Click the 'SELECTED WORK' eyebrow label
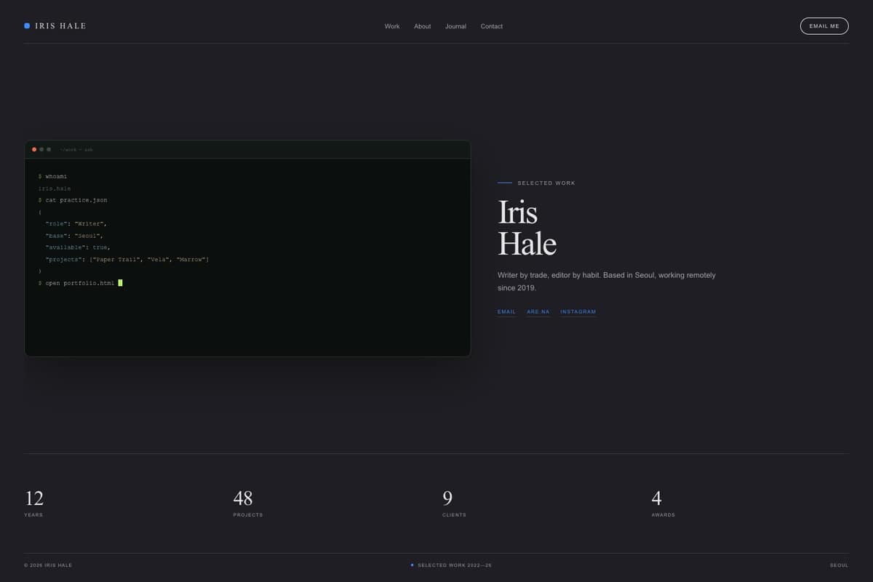Screen dimensions: 873x582 click(546, 183)
